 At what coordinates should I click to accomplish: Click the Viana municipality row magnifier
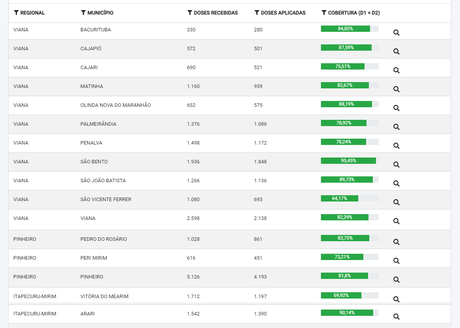[x=396, y=221]
